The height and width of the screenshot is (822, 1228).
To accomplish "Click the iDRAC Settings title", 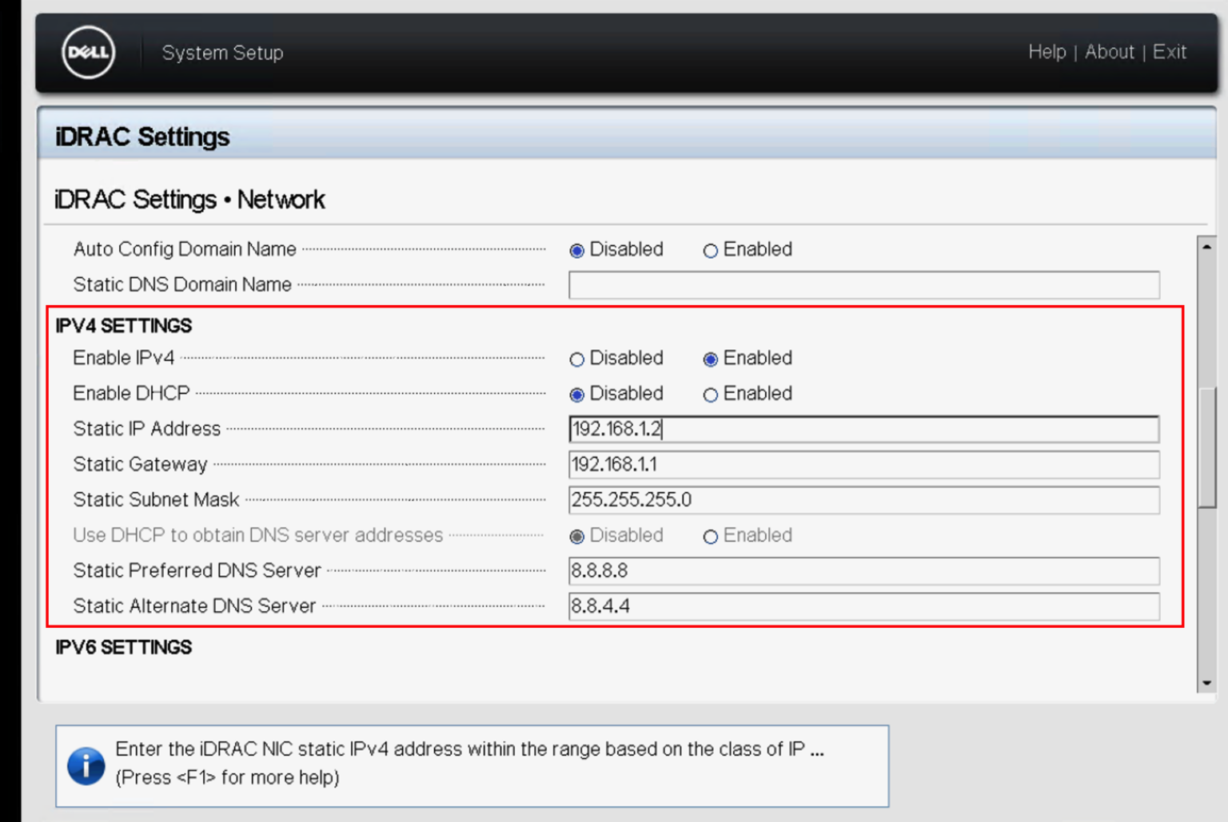I will pos(142,137).
